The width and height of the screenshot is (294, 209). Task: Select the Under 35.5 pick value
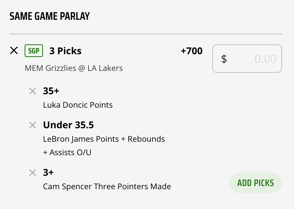point(68,125)
